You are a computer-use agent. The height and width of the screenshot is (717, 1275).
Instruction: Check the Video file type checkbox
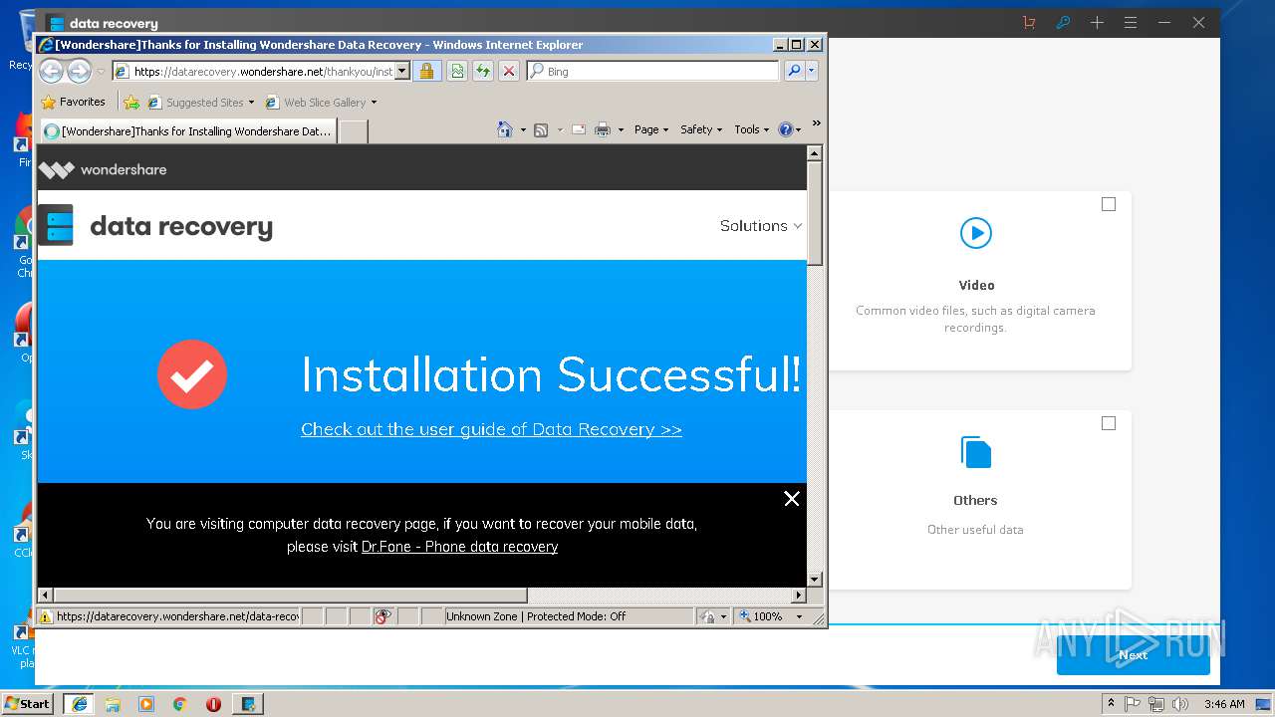point(1109,204)
